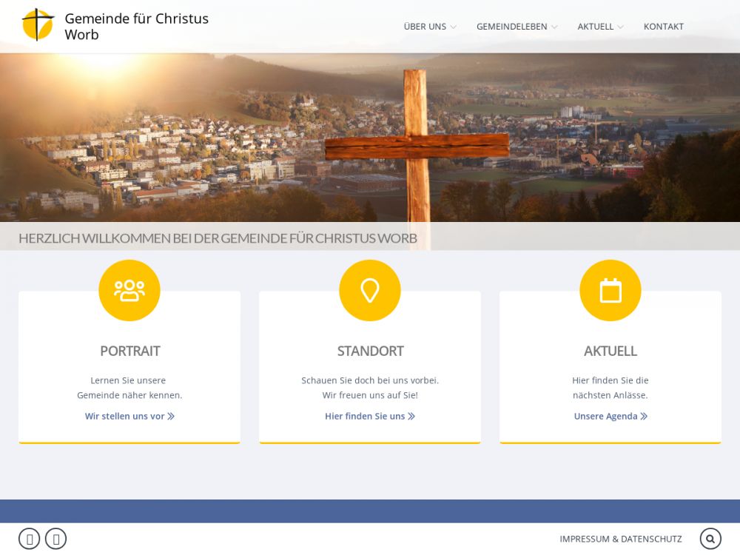This screenshot has width=740, height=555.
Task: Open Impressum & Datenschutz page
Action: coord(621,539)
